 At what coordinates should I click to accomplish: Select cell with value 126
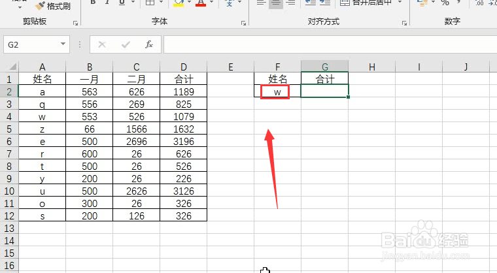pyautogui.click(x=137, y=216)
